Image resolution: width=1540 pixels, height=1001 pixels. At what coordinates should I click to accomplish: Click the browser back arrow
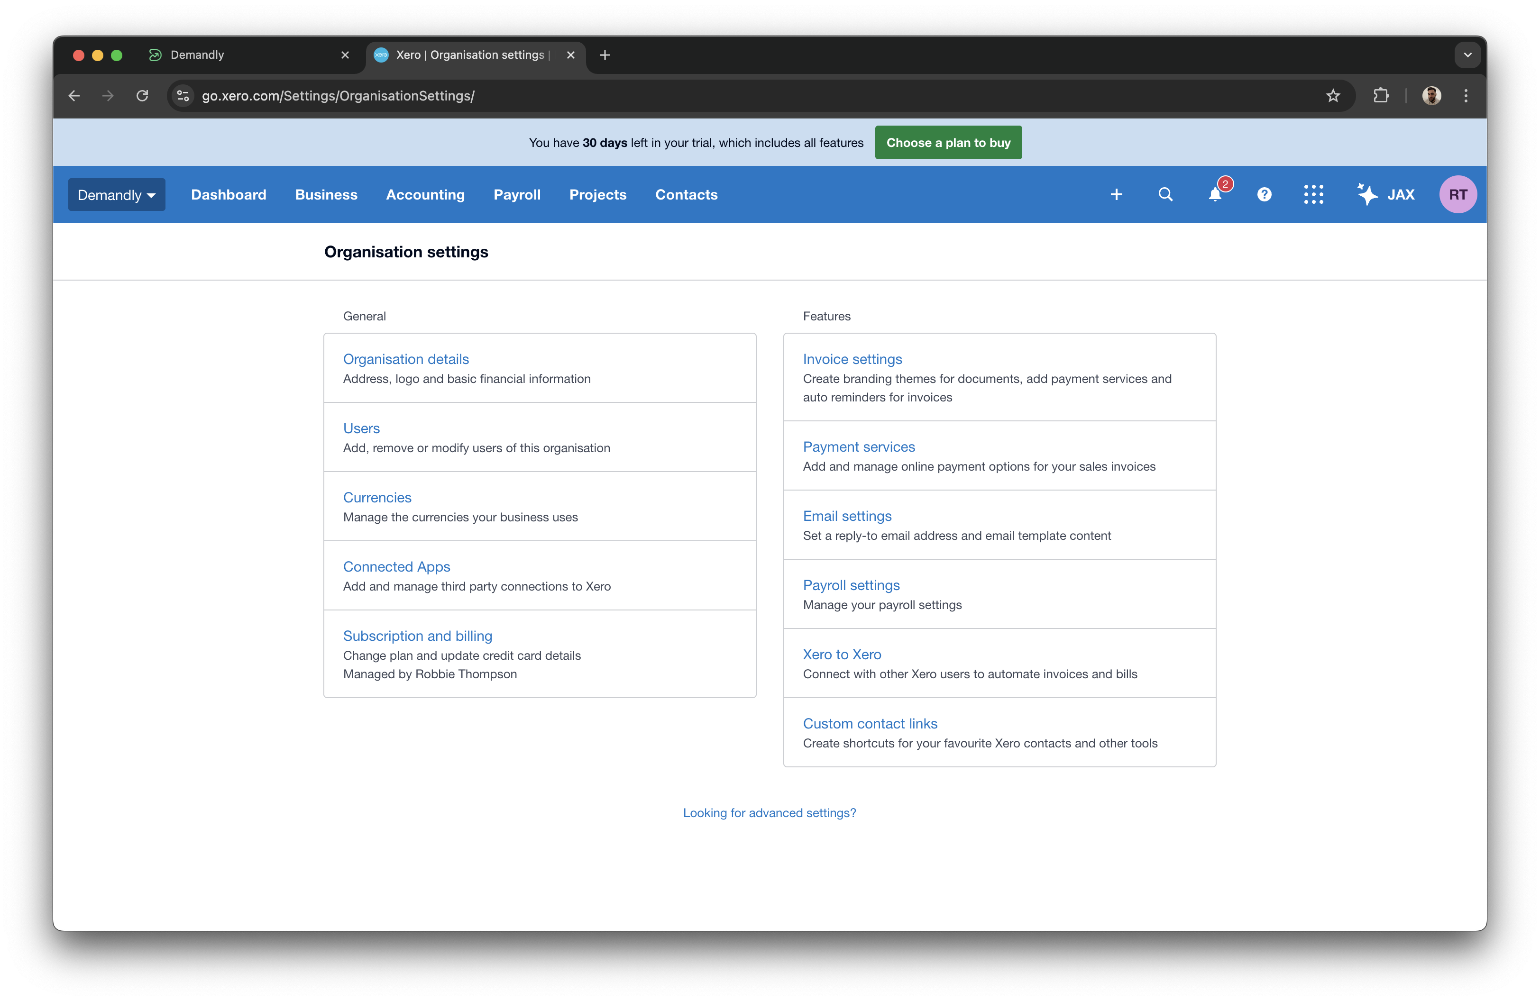pyautogui.click(x=74, y=96)
